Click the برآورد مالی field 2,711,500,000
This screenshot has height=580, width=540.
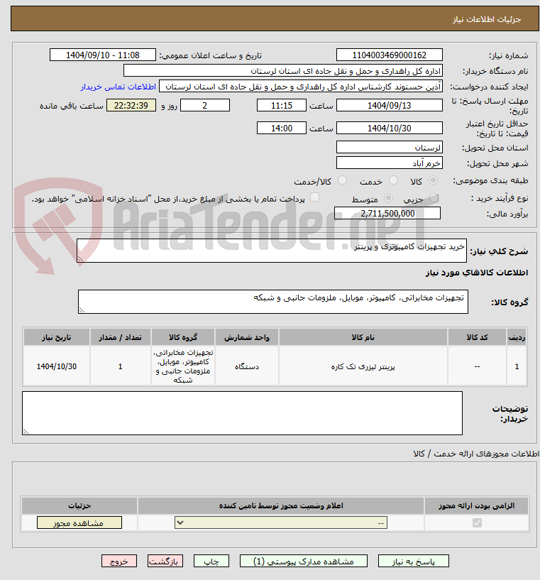tap(387, 214)
